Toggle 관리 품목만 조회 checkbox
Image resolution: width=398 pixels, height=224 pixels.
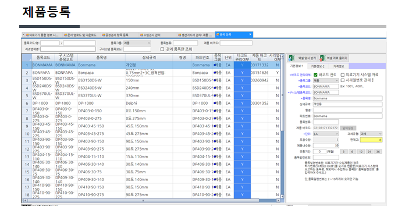(x=162, y=49)
